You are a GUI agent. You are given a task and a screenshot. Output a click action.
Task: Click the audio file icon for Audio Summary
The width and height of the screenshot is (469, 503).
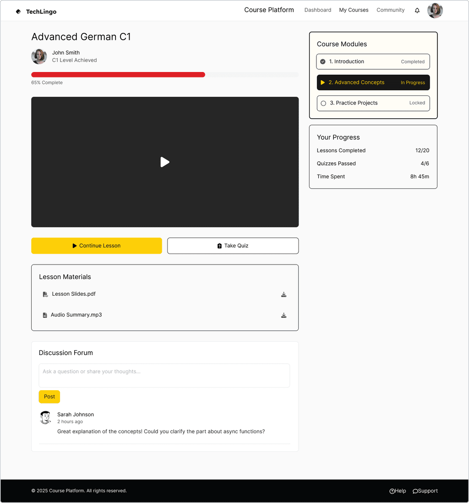coord(45,315)
